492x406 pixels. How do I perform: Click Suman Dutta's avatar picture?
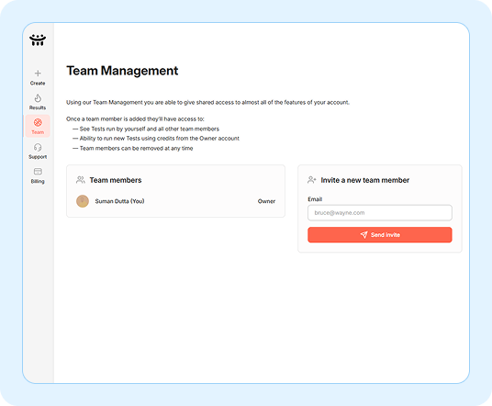click(83, 201)
